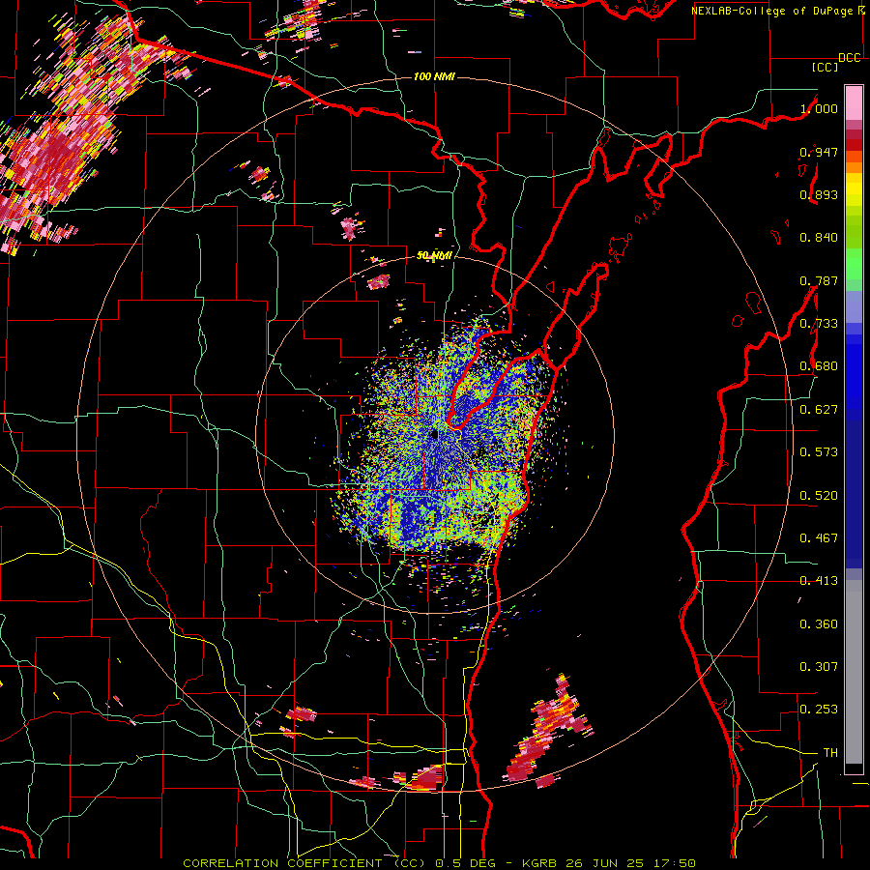
Task: Click the TH threshold label on the legend
Action: [x=830, y=753]
